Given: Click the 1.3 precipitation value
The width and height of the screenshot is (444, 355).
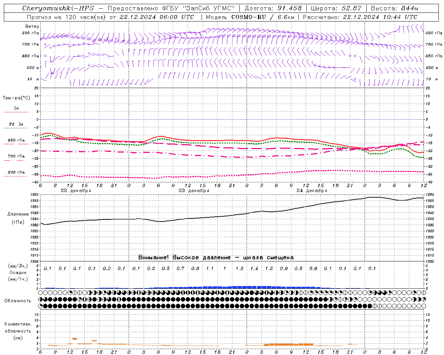Looking at the screenshot, I should [x=239, y=269].
